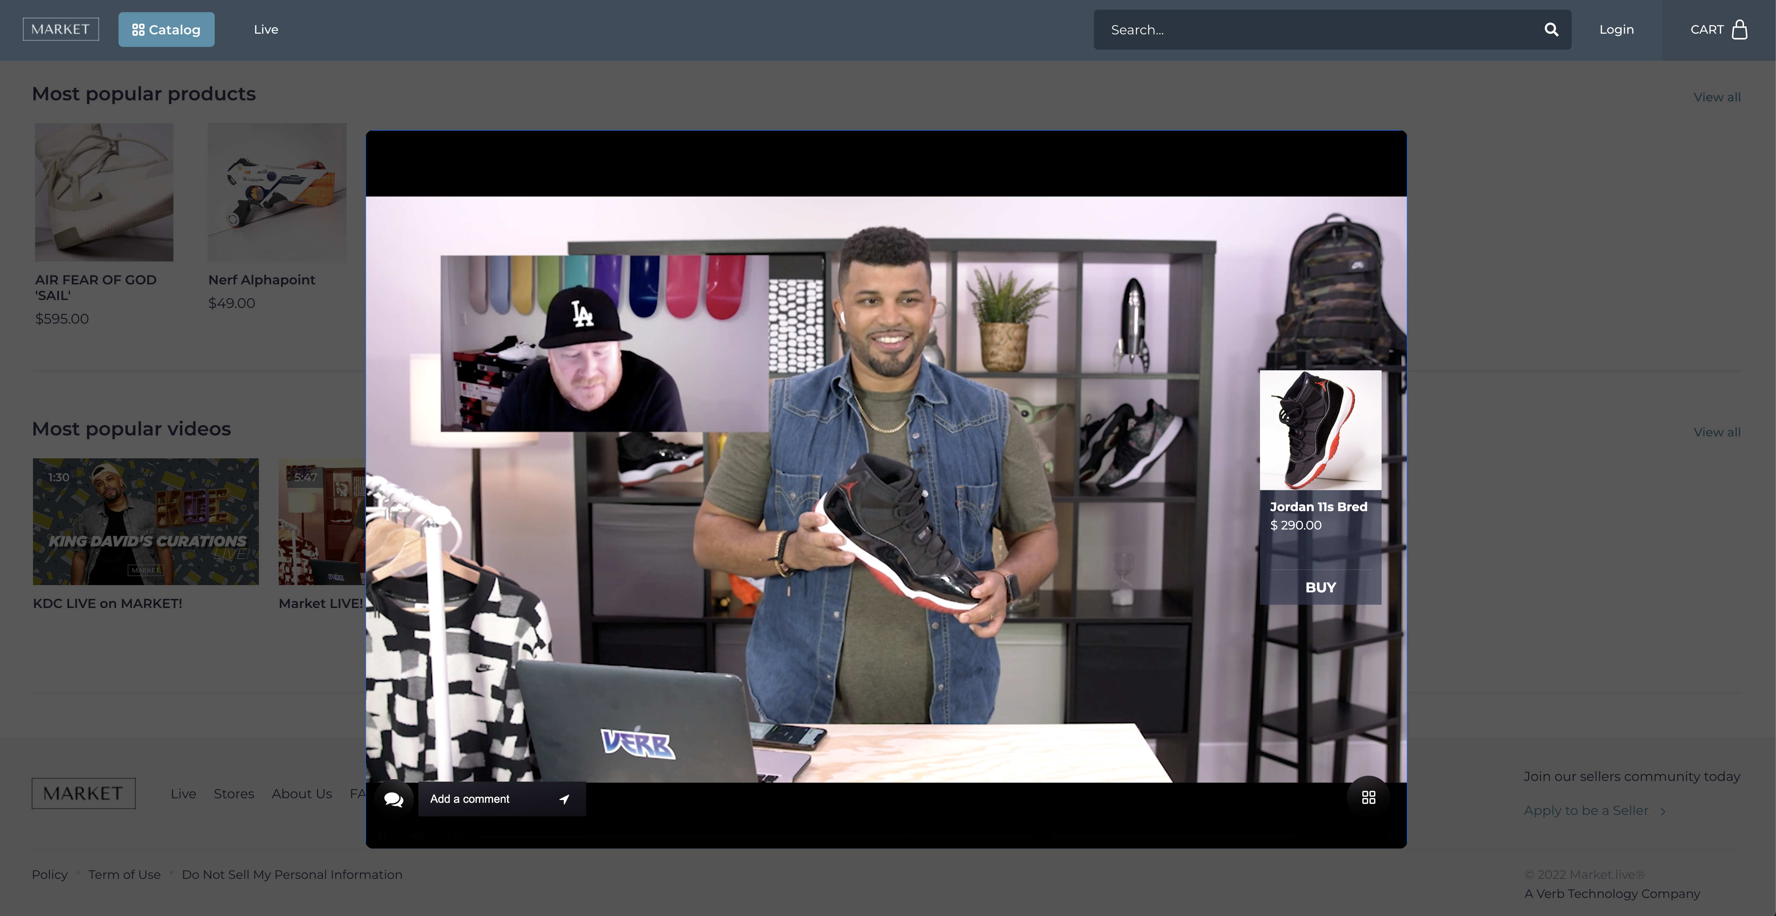Open the chat bubbles icon in video player

(x=394, y=799)
